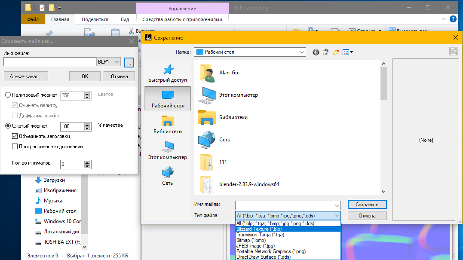Choose Truevision Targa (*.tga) file type
This screenshot has width=463, height=260.
tap(288, 235)
